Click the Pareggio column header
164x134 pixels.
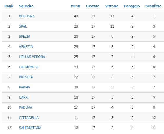(132, 6)
